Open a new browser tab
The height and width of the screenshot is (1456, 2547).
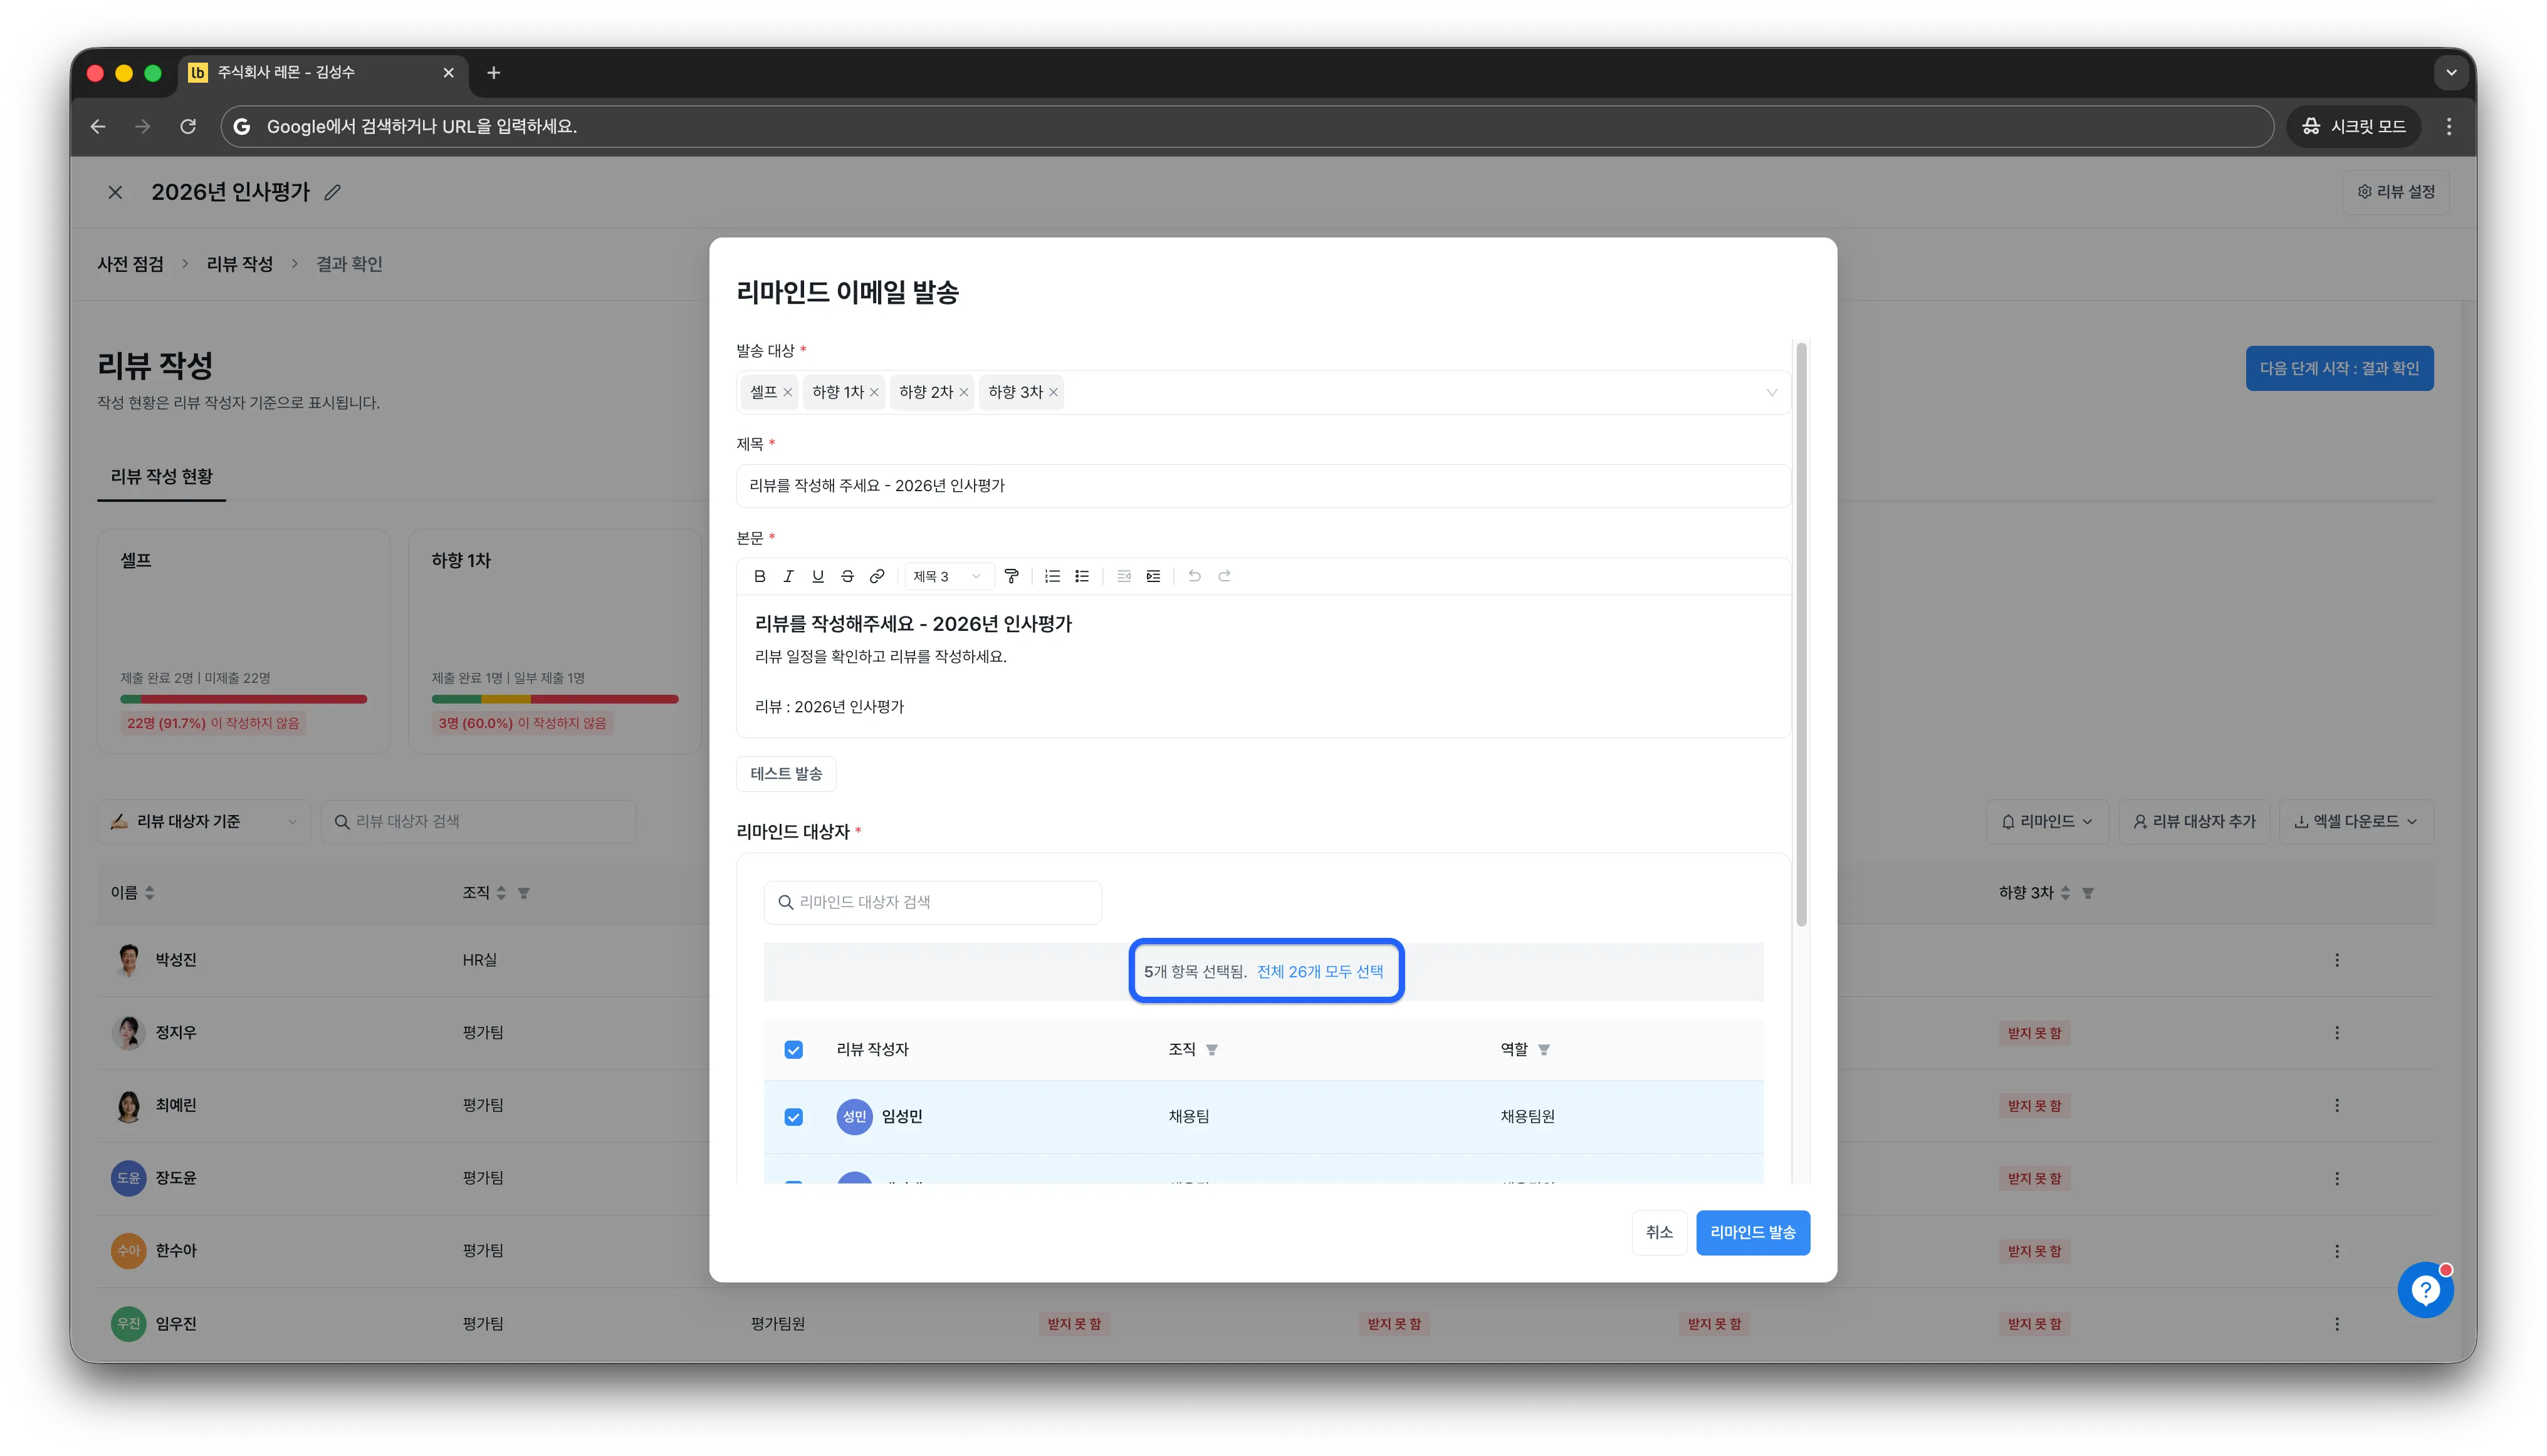click(x=493, y=72)
